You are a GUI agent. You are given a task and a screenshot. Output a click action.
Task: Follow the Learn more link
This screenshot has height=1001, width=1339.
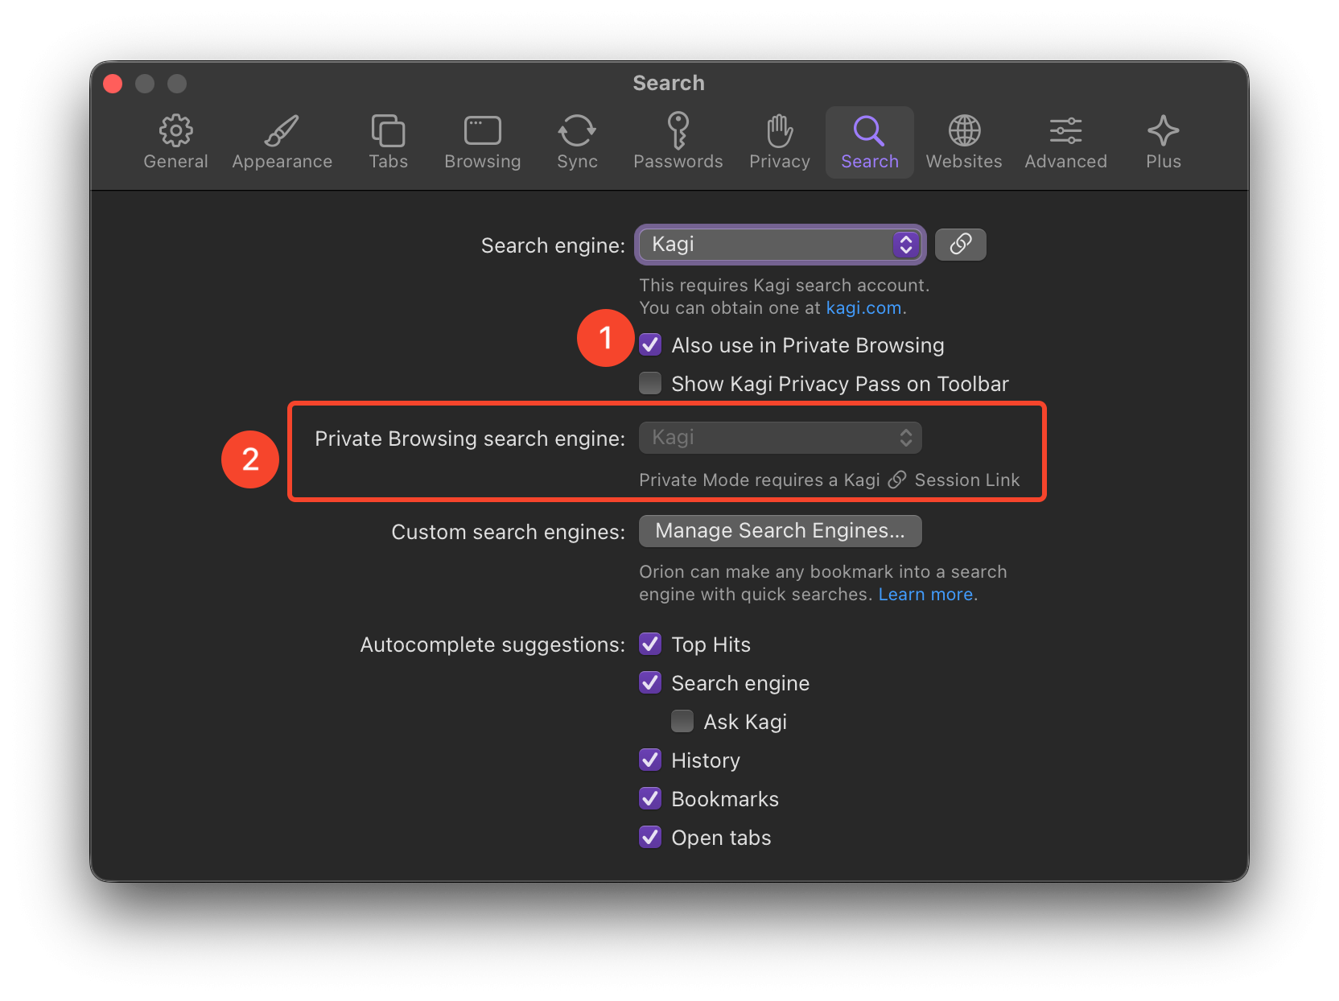tap(925, 595)
